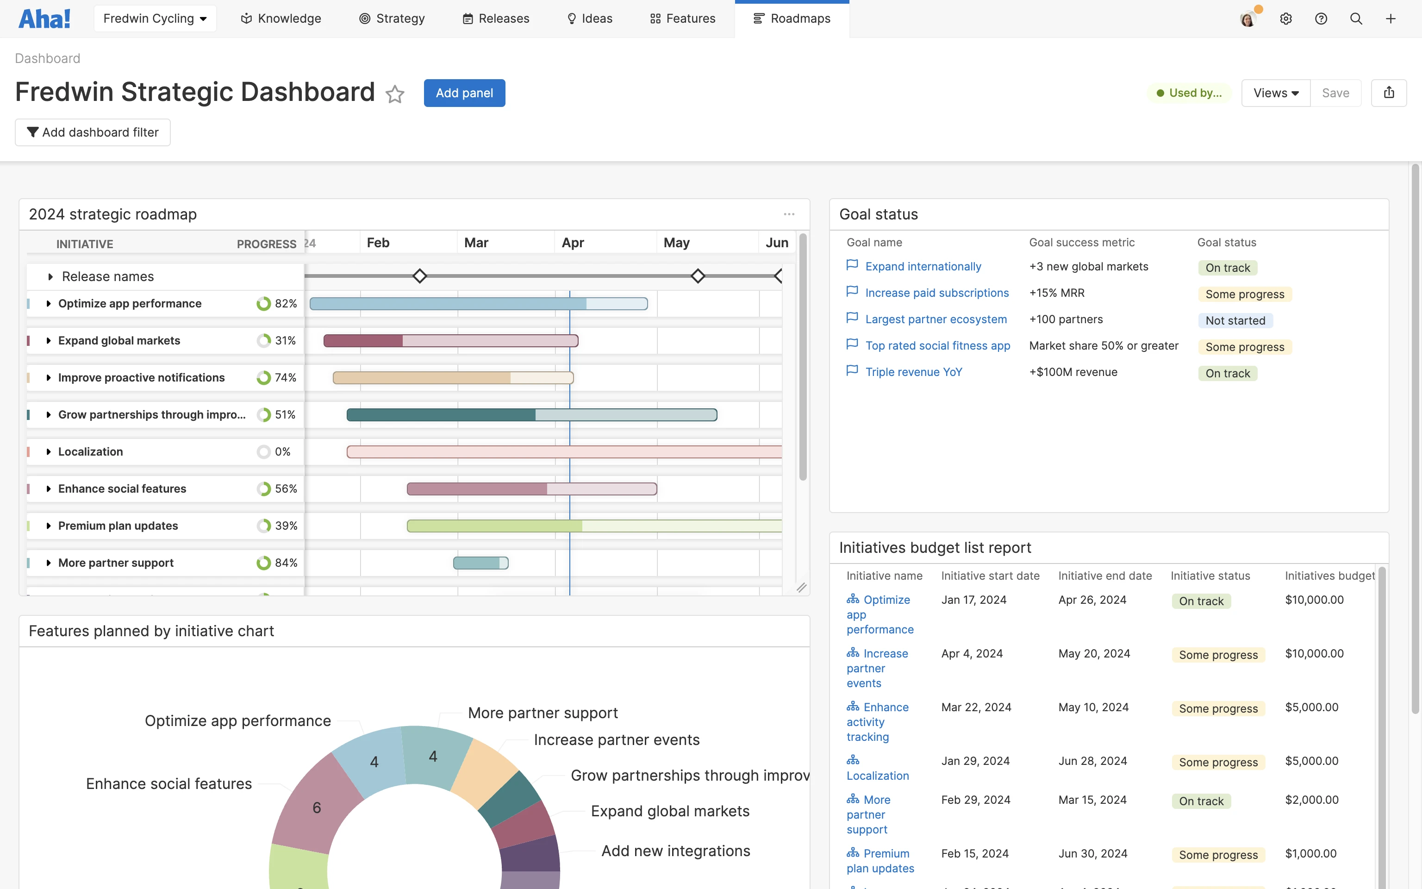Open the settings gear icon
The height and width of the screenshot is (889, 1422).
[1286, 18]
